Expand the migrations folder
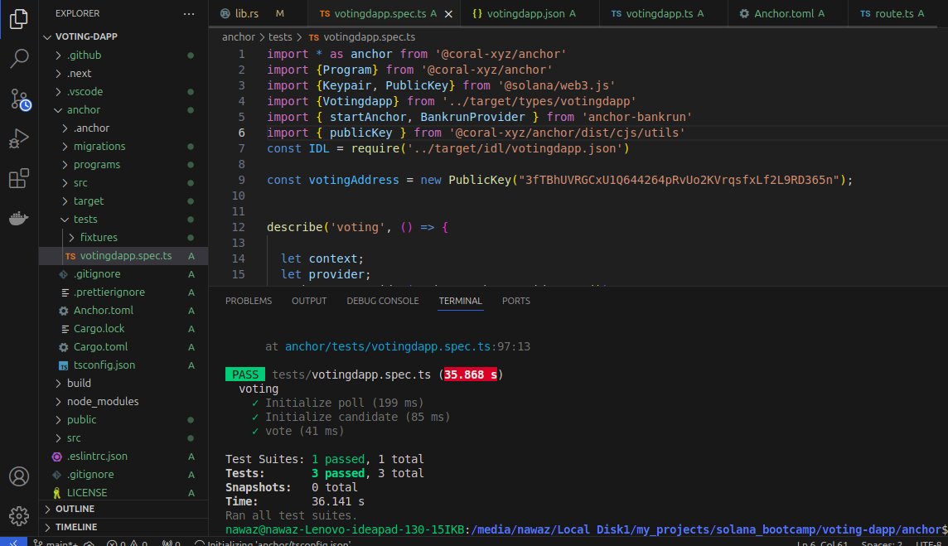 [x=65, y=147]
